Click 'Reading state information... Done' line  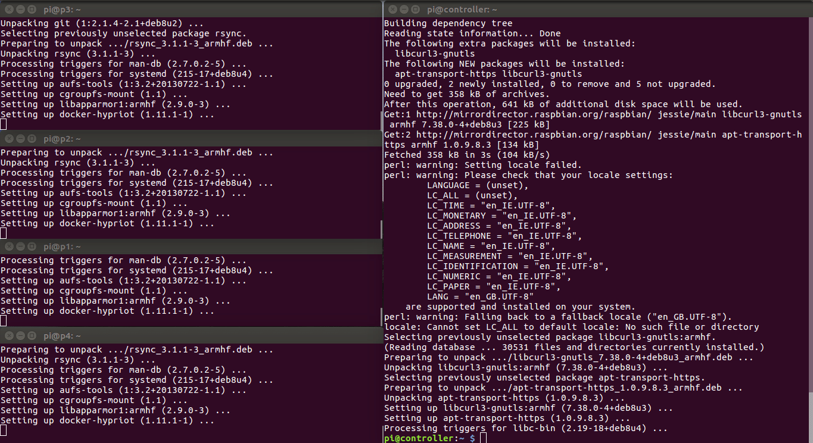472,33
